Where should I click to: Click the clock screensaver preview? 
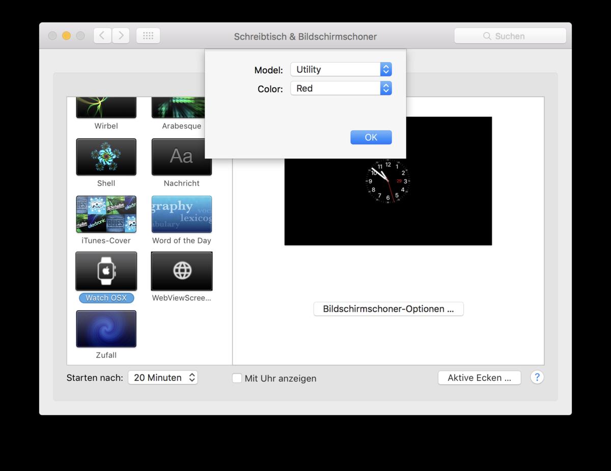[x=388, y=181]
